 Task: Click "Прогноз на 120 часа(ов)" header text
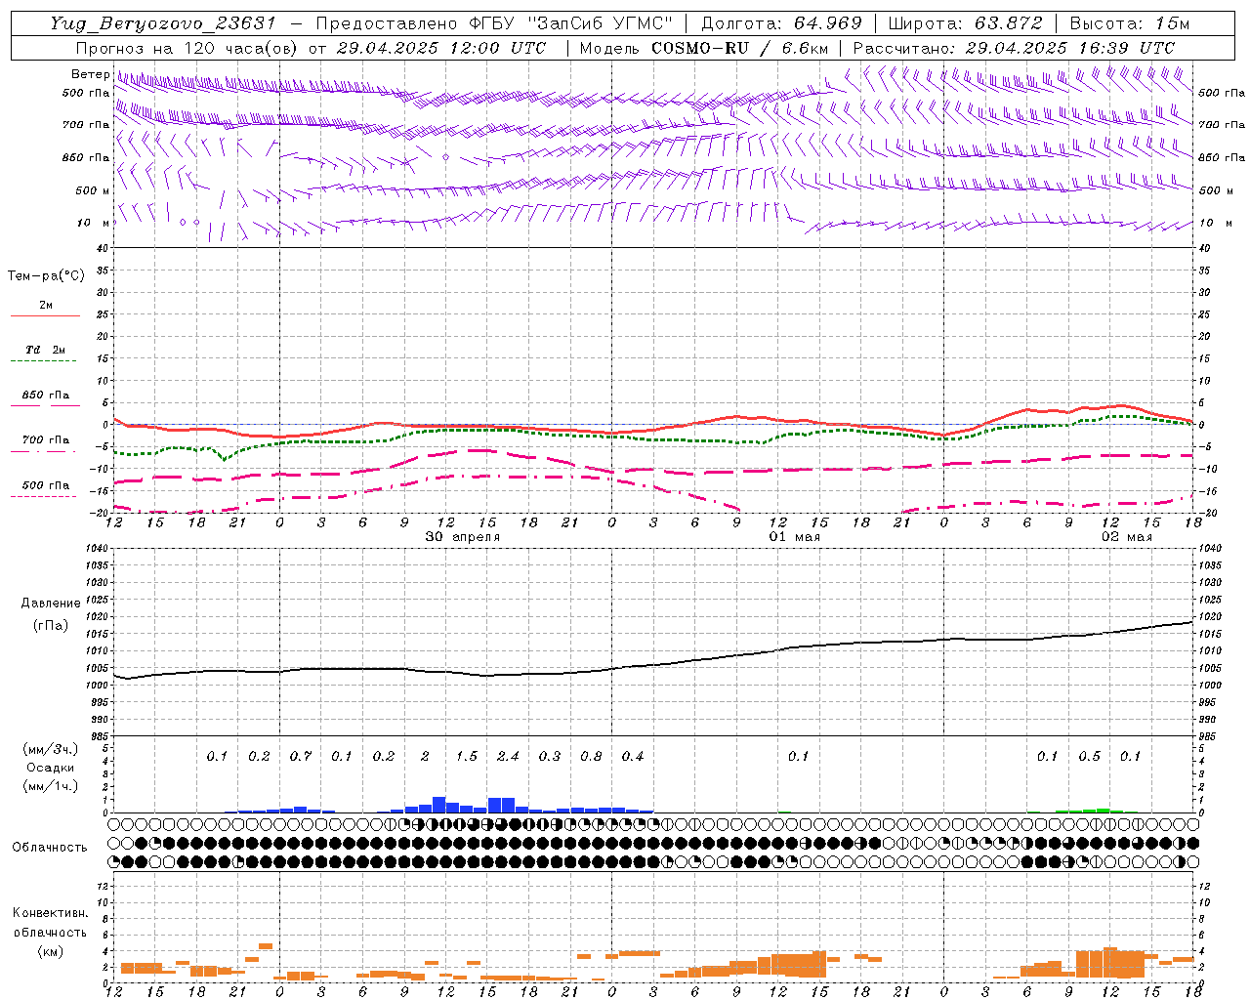coord(187,48)
